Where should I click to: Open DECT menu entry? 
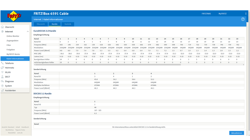click(x=8, y=77)
